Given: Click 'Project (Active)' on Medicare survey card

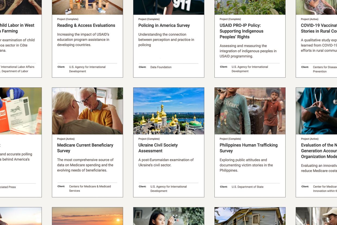Looking at the screenshot, I should coord(66,139).
